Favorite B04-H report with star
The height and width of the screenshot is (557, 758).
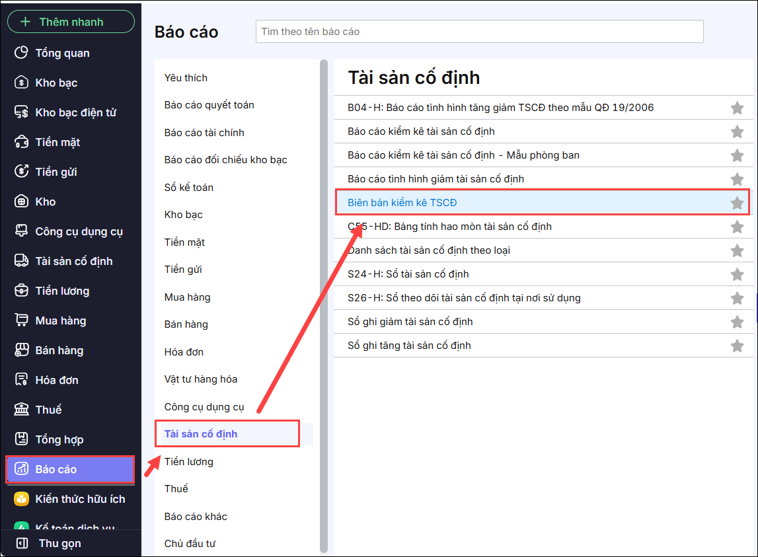[x=737, y=108]
